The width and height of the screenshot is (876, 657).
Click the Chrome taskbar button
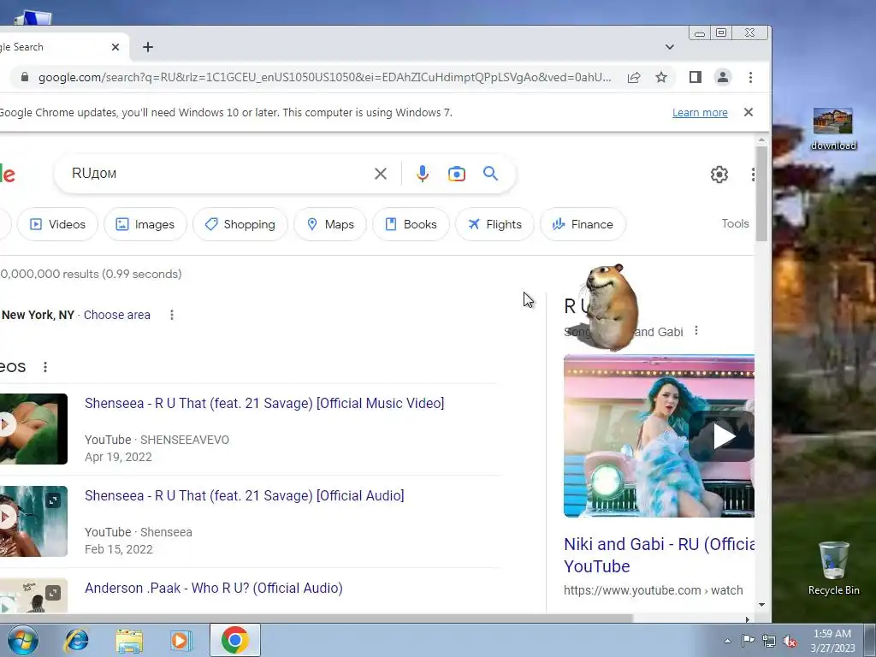point(235,640)
